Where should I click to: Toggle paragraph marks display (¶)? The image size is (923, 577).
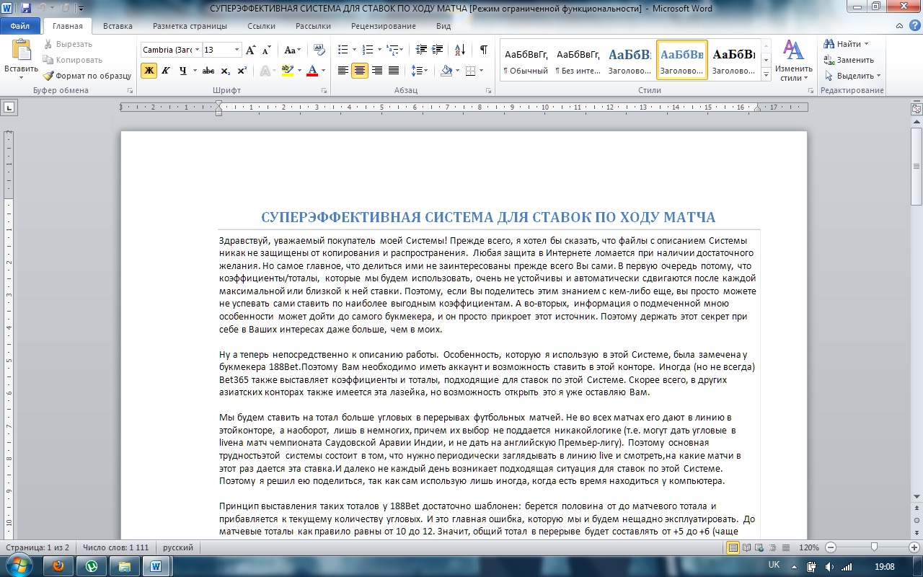(x=483, y=50)
